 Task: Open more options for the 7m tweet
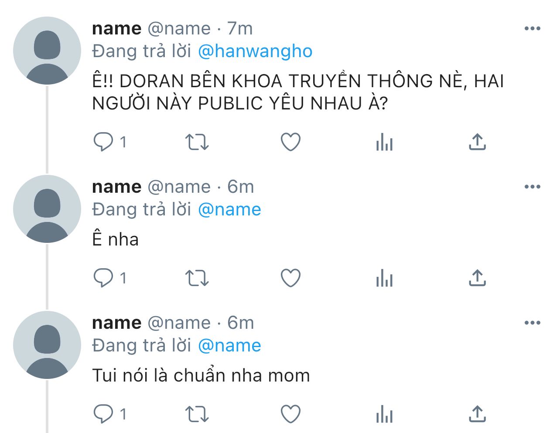coord(532,29)
